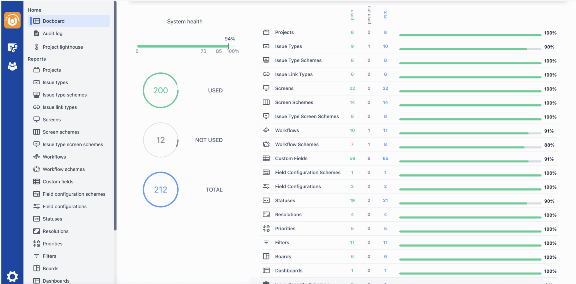Image resolution: width=576 pixels, height=284 pixels.
Task: Click the 200 USED circle
Action: 161,90
